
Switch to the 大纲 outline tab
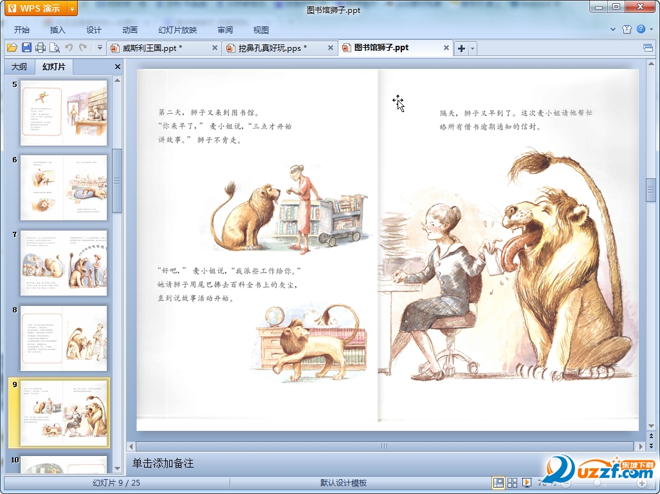[x=19, y=66]
